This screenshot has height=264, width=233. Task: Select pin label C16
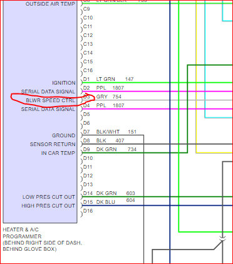(88, 70)
